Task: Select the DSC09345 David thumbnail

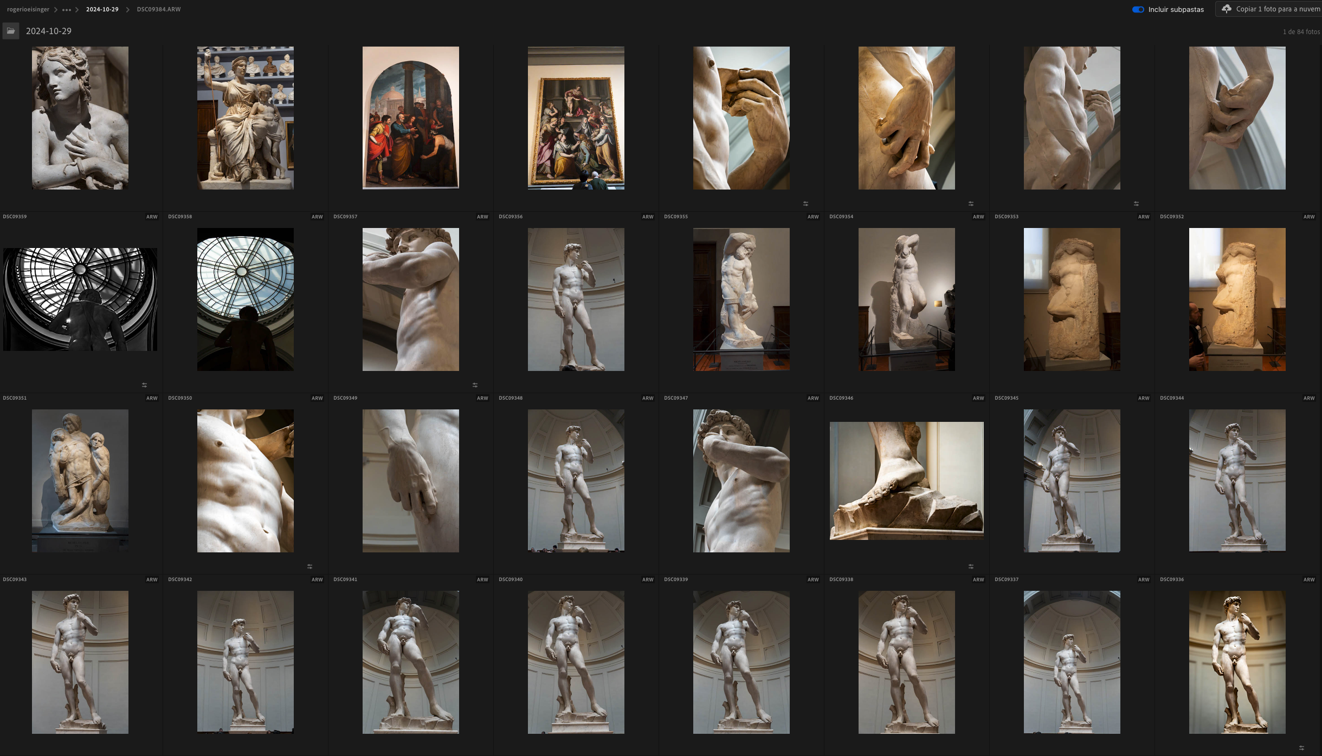Action: (1072, 481)
